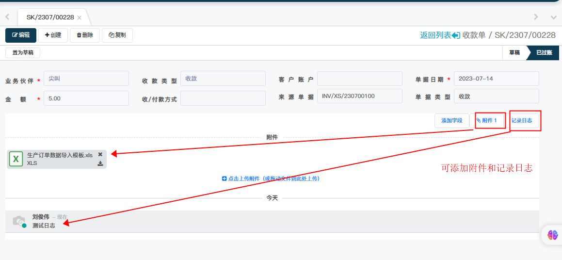Select the 已过账 status stage
This screenshot has width=562, height=260.
544,53
